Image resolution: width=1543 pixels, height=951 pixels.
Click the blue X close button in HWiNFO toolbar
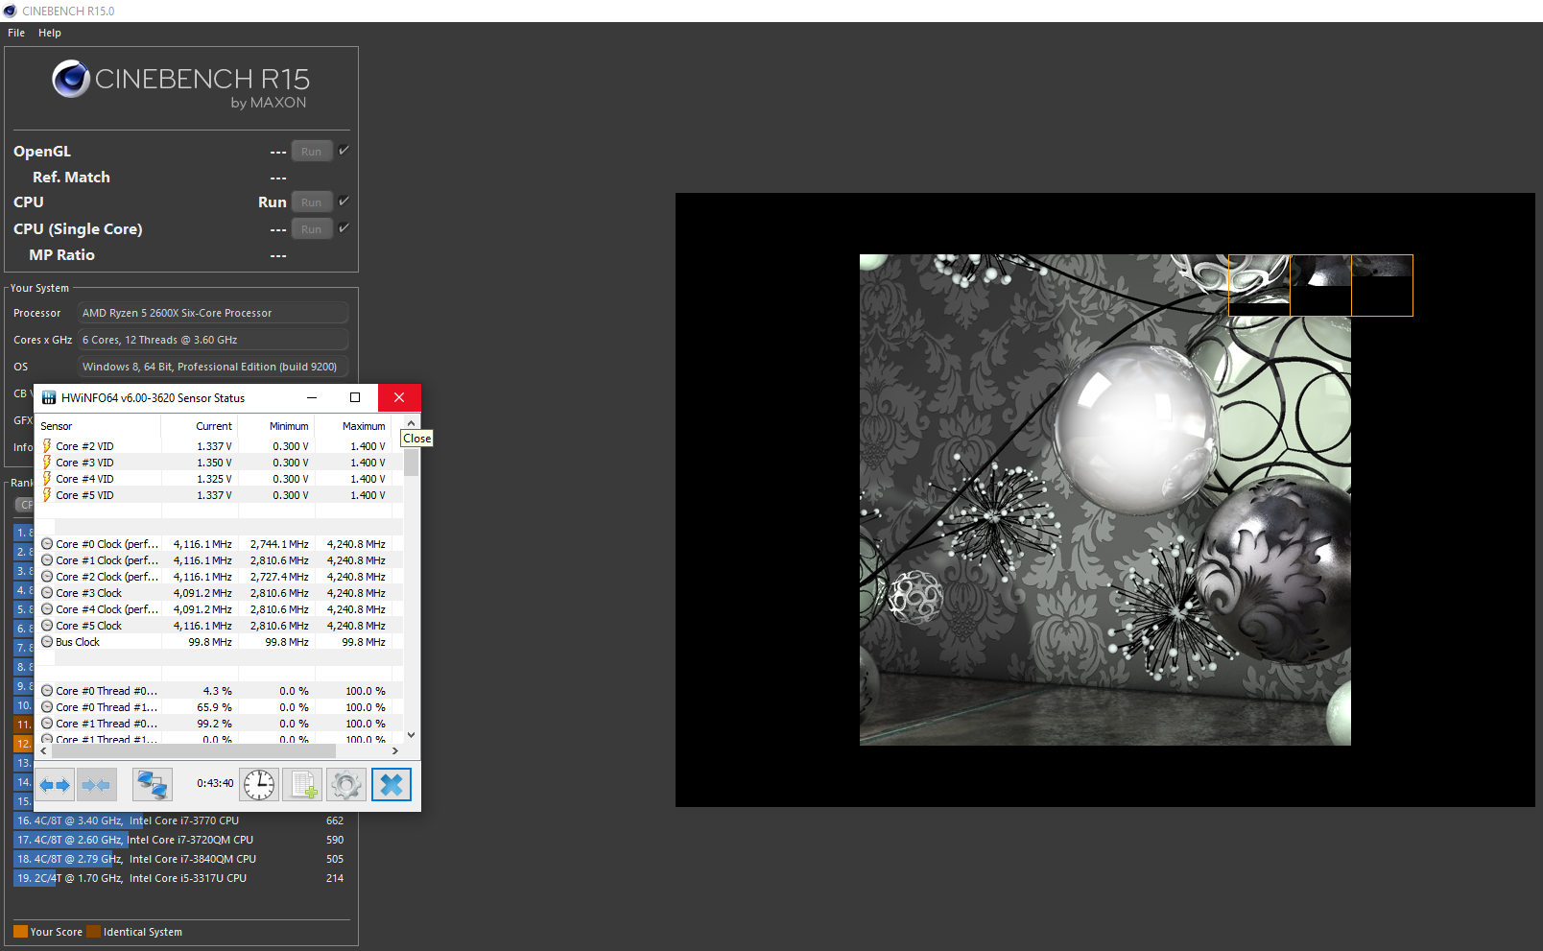tap(392, 785)
